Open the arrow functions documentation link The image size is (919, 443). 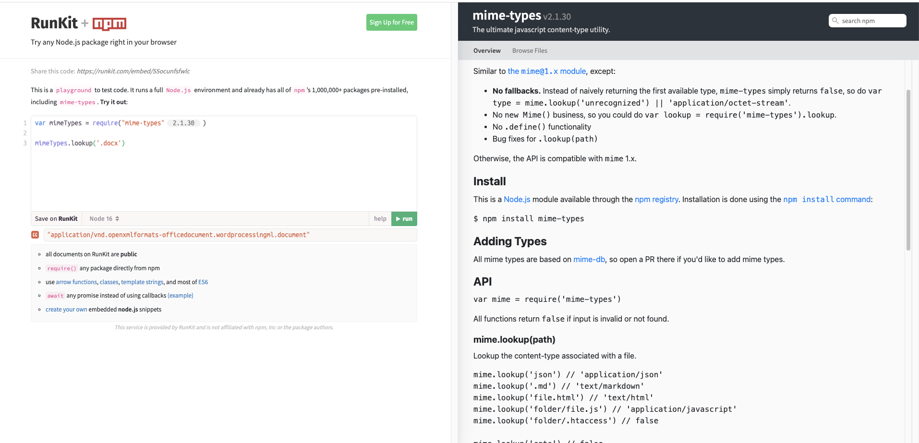pyautogui.click(x=76, y=282)
